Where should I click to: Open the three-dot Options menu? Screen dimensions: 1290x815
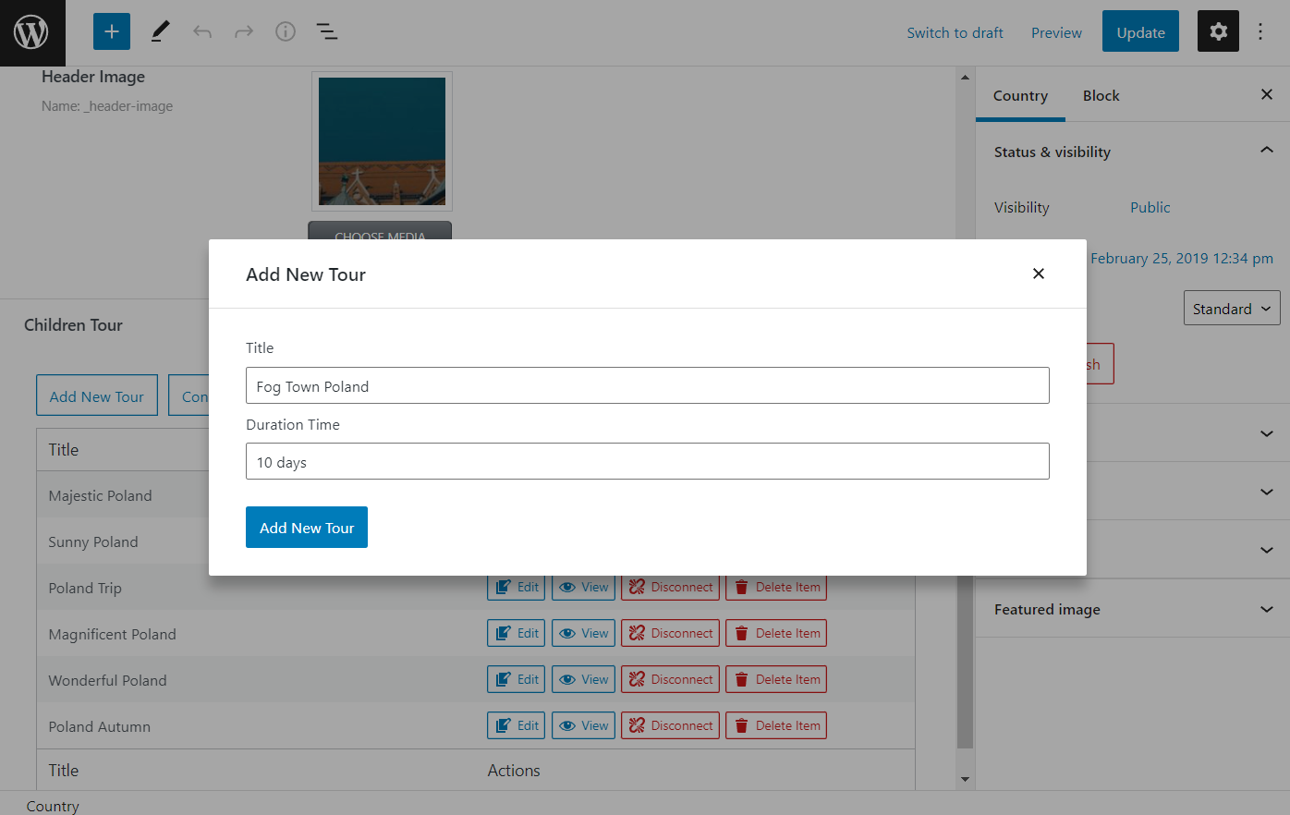[1260, 32]
